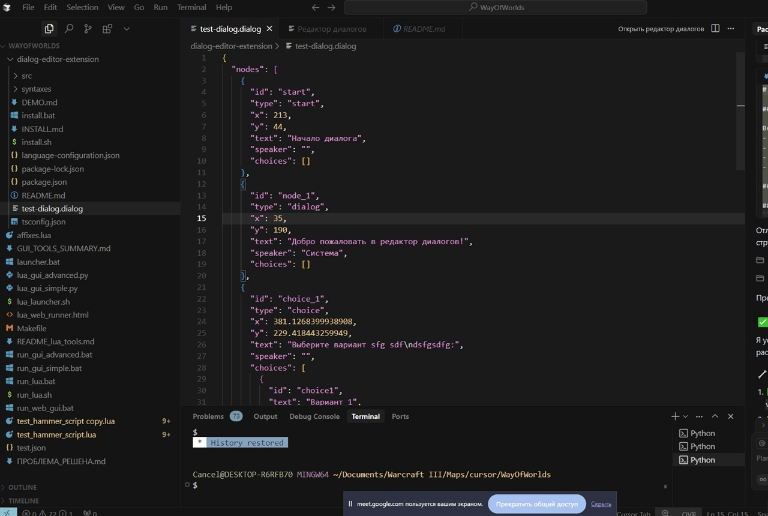This screenshot has width=768, height=516.
Task: Open the Search view icon
Action: (69, 29)
